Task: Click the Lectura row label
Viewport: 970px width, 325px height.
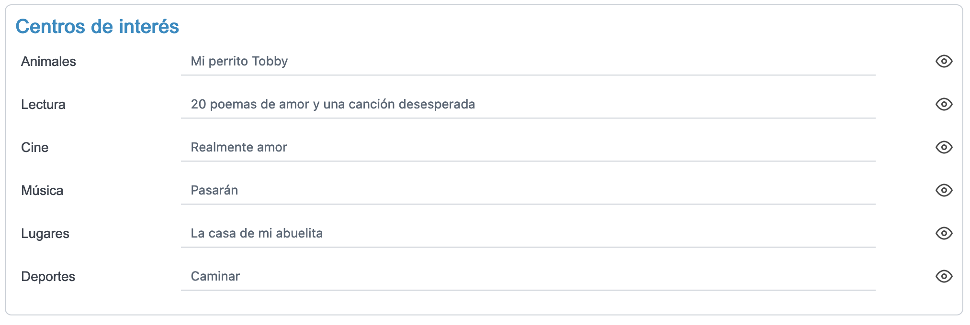Action: click(x=43, y=104)
